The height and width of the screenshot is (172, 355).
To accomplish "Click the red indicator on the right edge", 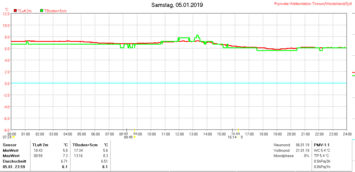I will tap(353, 72).
